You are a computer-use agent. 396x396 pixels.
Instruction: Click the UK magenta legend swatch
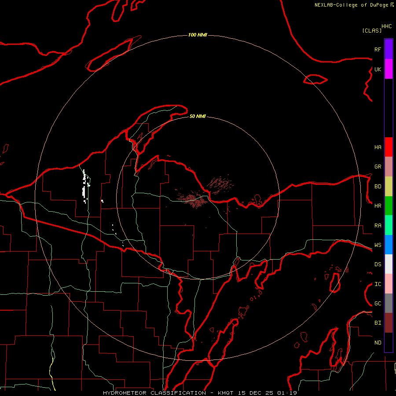(x=389, y=69)
